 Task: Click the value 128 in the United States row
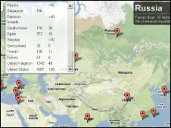click(x=51, y=69)
